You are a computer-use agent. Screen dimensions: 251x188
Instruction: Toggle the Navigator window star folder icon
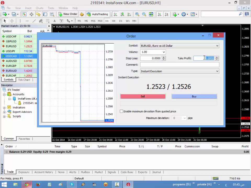[38, 14]
